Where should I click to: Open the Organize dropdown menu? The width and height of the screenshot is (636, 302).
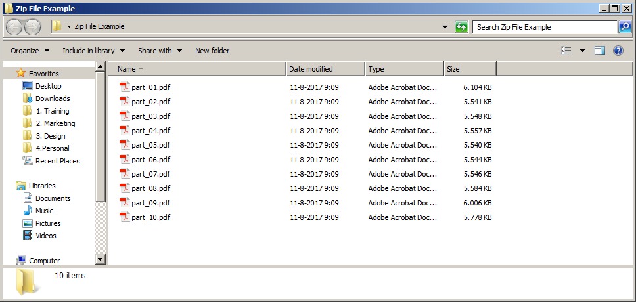pos(30,51)
